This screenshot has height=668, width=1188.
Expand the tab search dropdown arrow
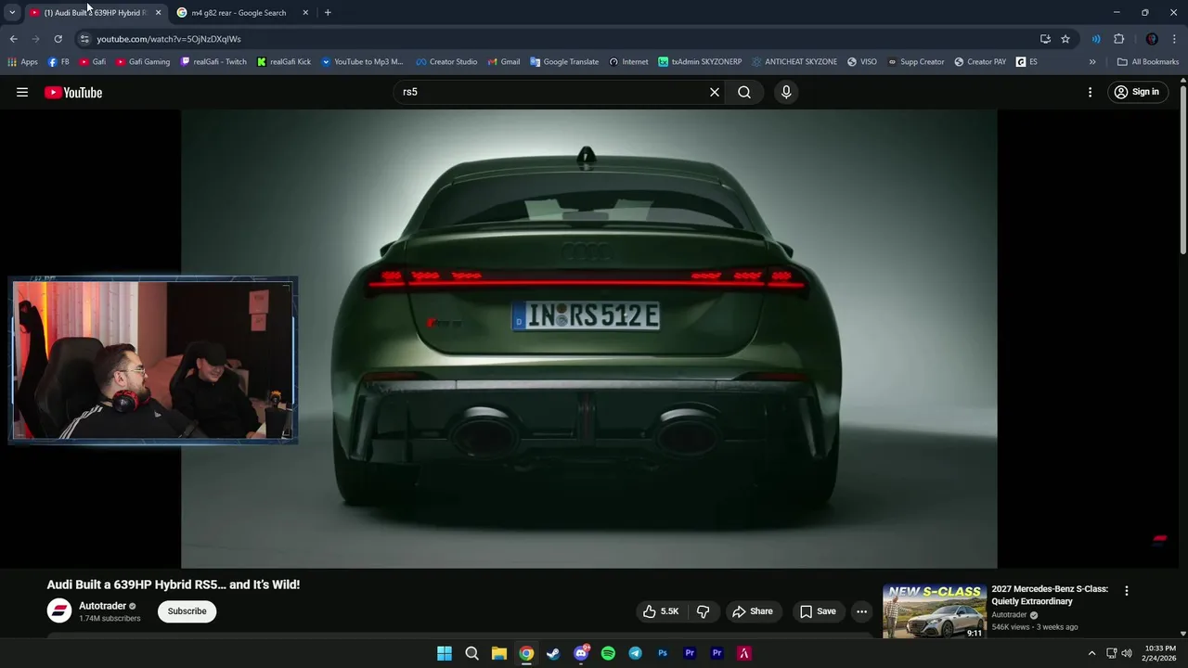coord(12,13)
